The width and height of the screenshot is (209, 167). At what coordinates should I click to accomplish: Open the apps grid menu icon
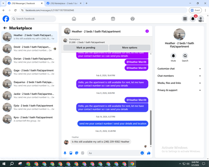(185, 19)
